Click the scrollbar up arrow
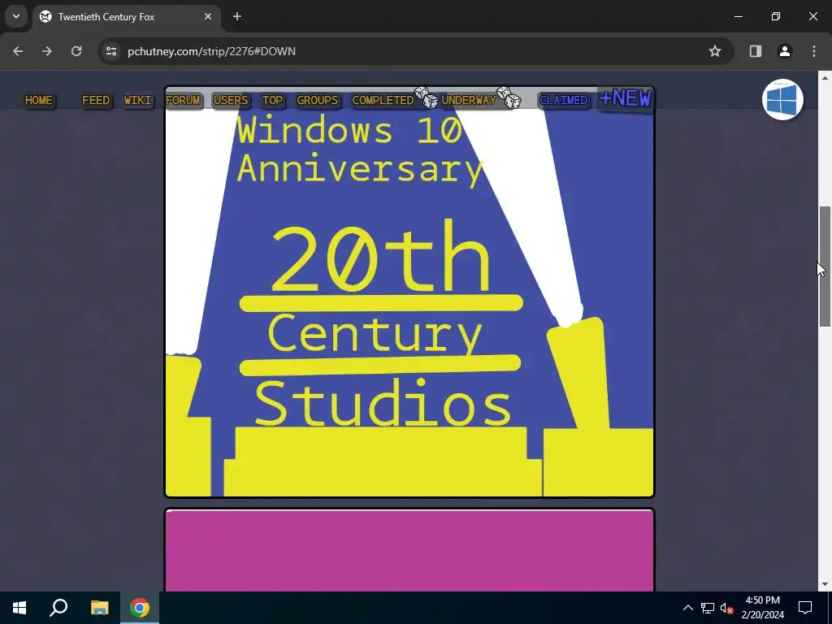Image resolution: width=832 pixels, height=624 pixels. pyautogui.click(x=825, y=78)
